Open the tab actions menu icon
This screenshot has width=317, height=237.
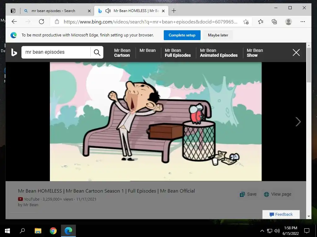(13, 11)
